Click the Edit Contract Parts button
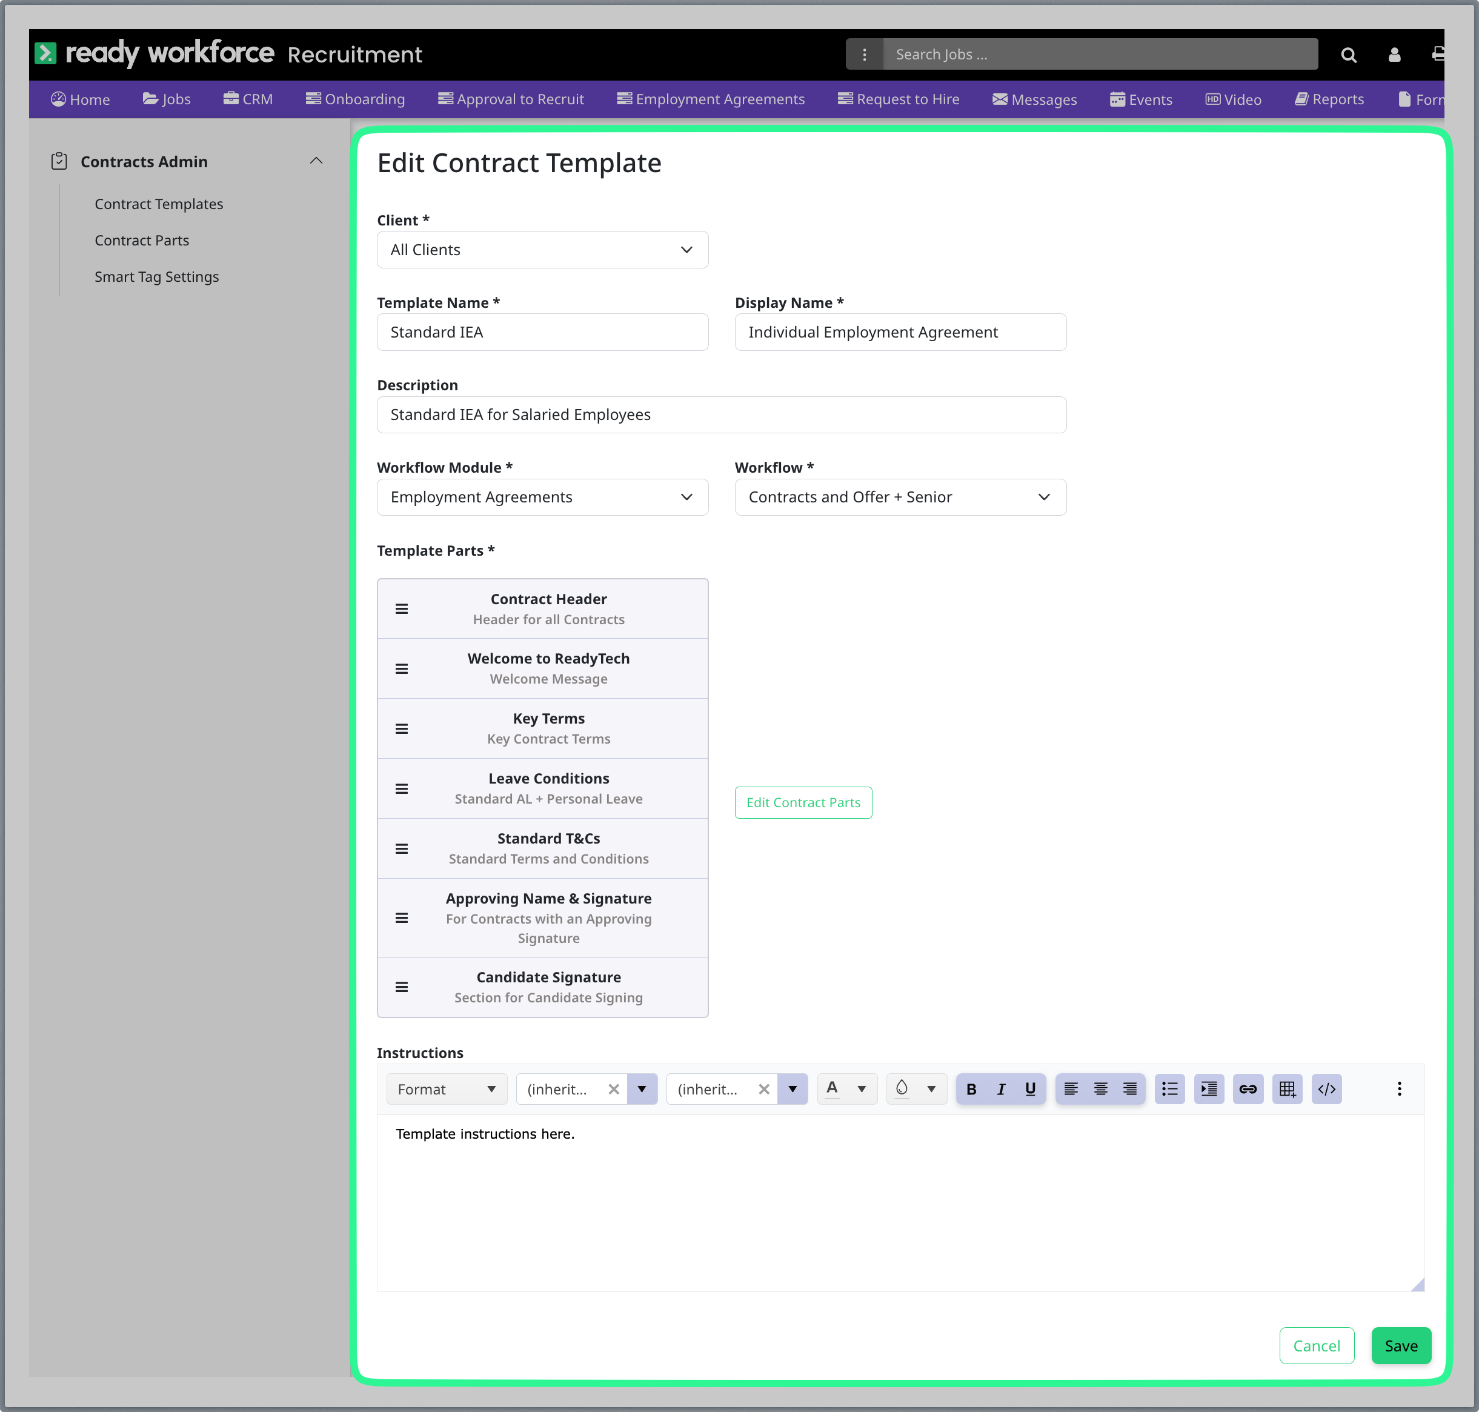 pyautogui.click(x=803, y=802)
